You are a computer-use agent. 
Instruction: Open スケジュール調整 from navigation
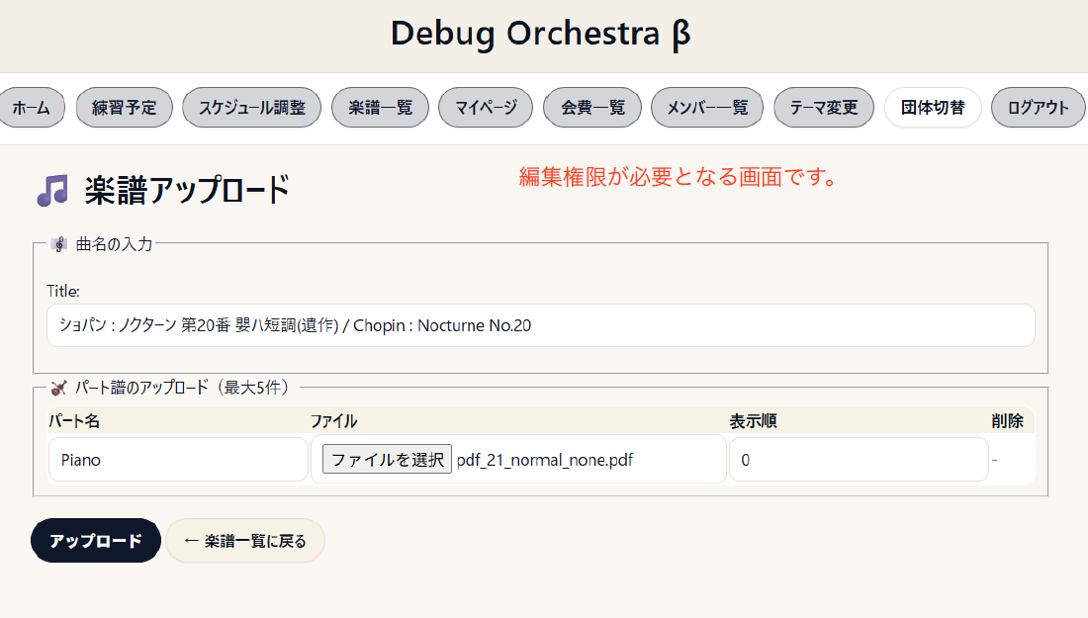tap(252, 108)
